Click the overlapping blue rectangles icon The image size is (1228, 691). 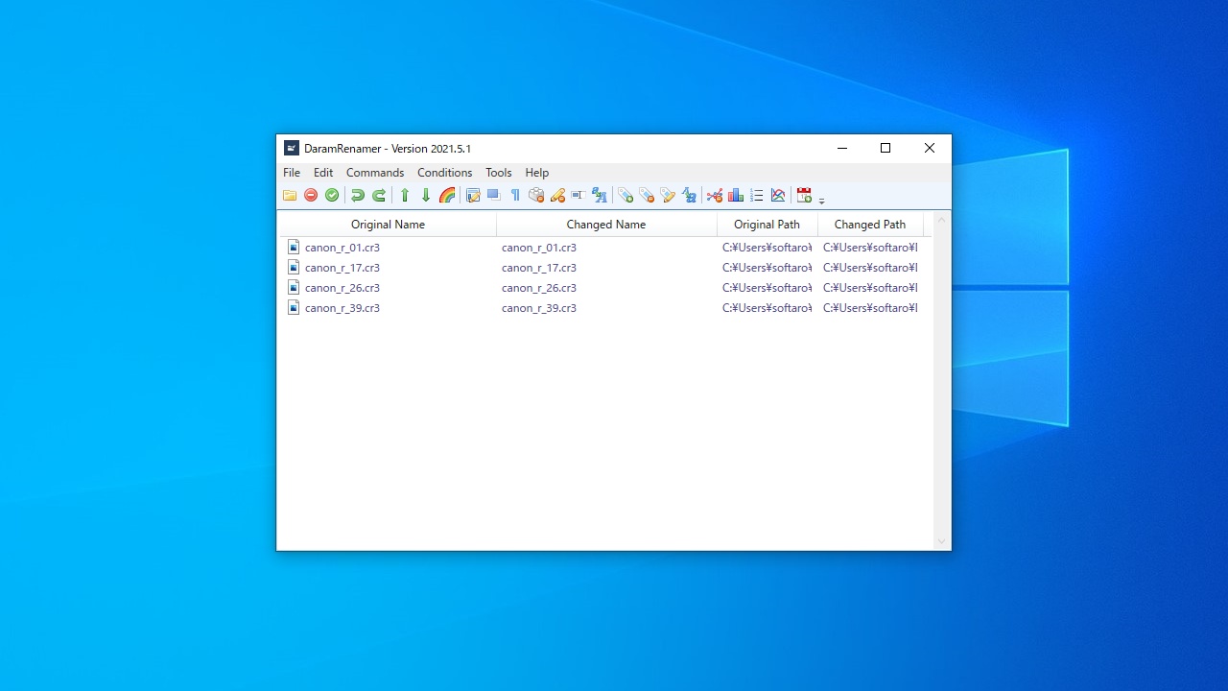(x=494, y=196)
